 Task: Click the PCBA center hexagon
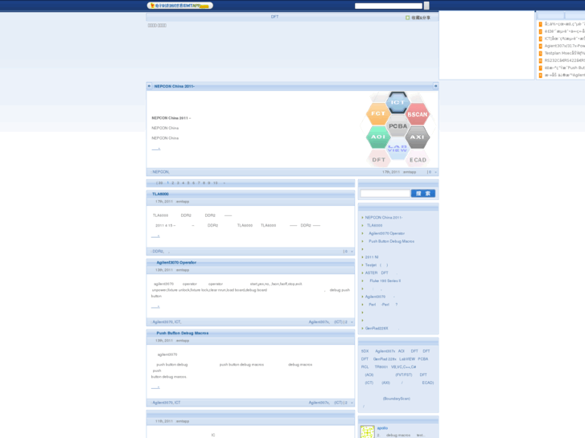[398, 126]
